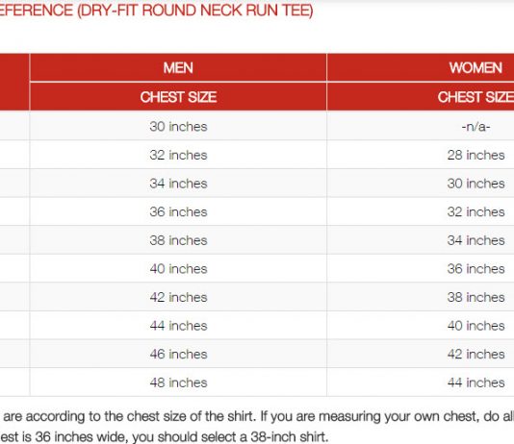Select the men's 48 inches entry
514x444 pixels.
[x=178, y=382]
